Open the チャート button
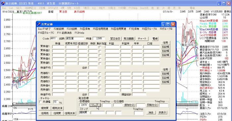 coord(142,39)
